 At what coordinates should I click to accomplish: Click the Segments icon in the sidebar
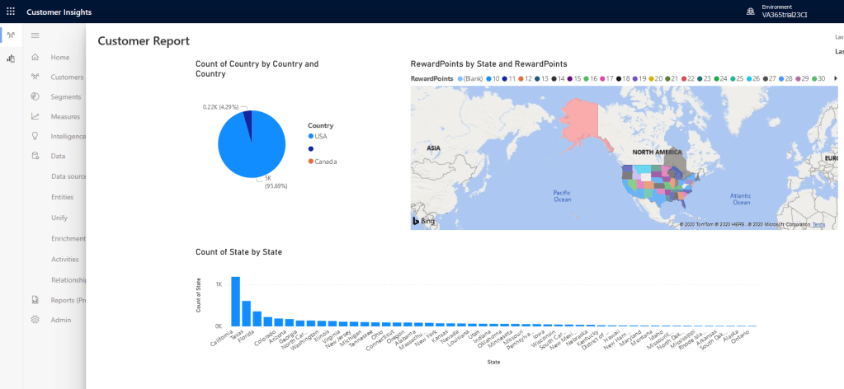click(35, 96)
